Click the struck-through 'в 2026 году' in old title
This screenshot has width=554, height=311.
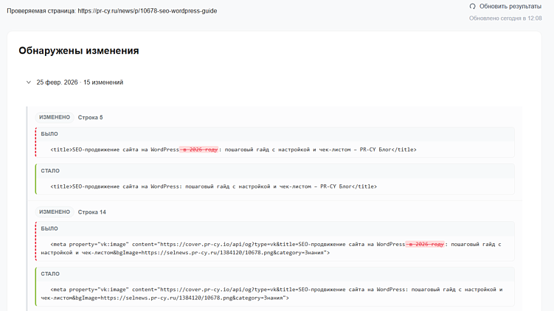(x=199, y=150)
